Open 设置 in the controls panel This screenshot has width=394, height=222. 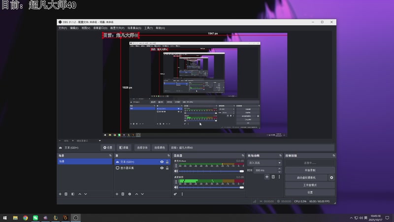click(x=310, y=192)
